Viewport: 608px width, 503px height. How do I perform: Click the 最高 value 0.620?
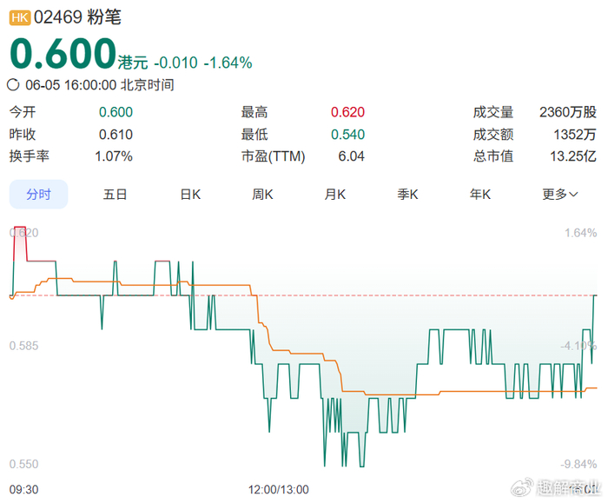(347, 112)
